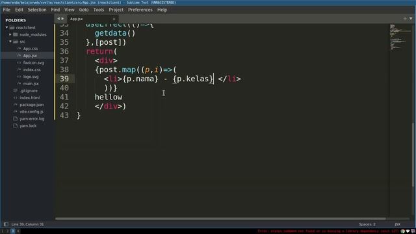
Task: Click the yarn-error.log file icon
Action: point(15,118)
